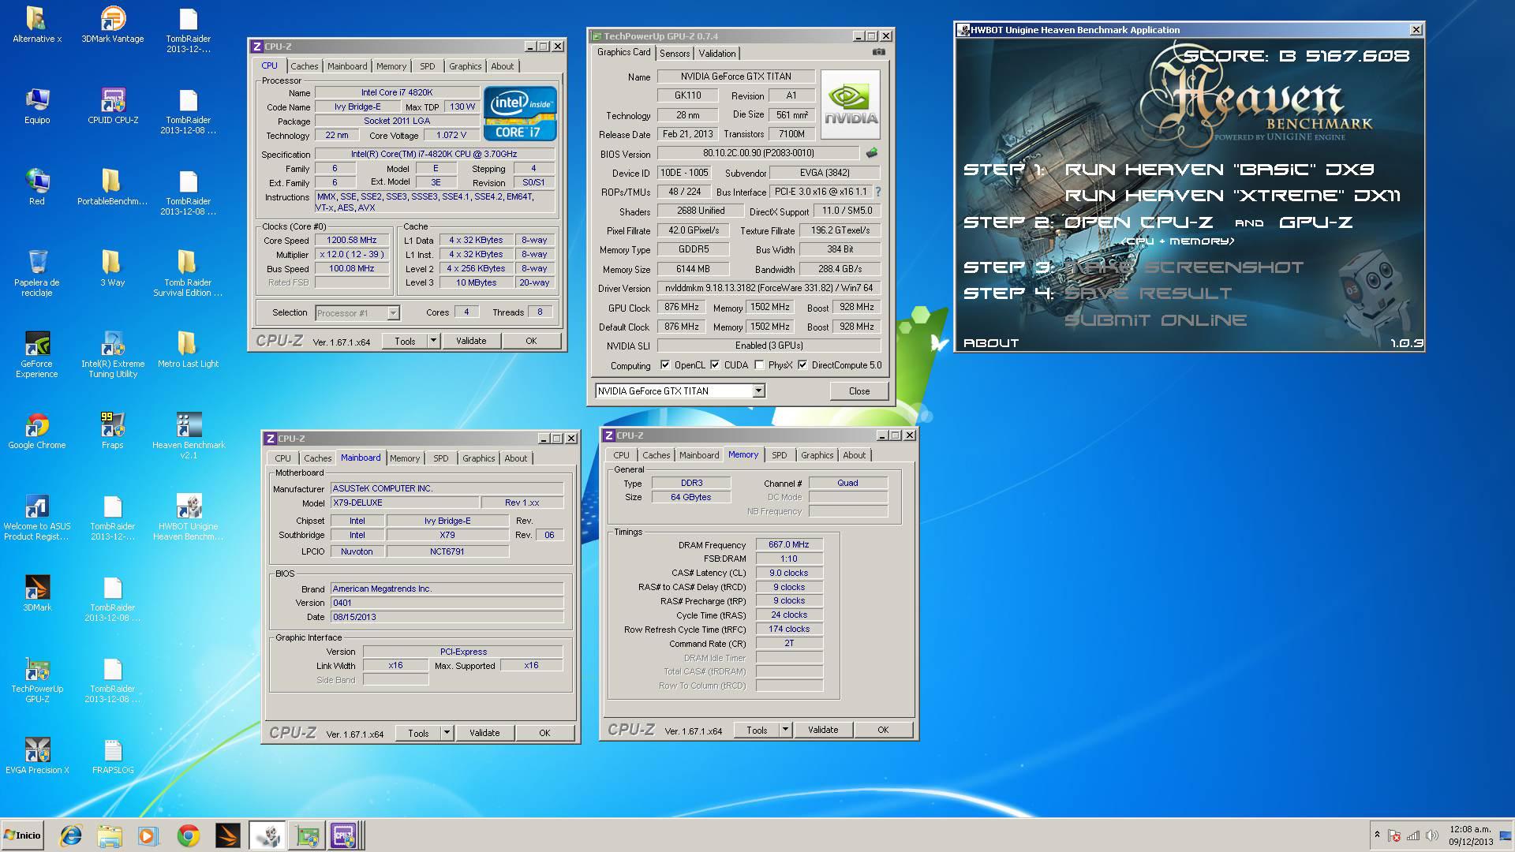Click the NVIDIA logo in GPU-Z

coord(851,104)
